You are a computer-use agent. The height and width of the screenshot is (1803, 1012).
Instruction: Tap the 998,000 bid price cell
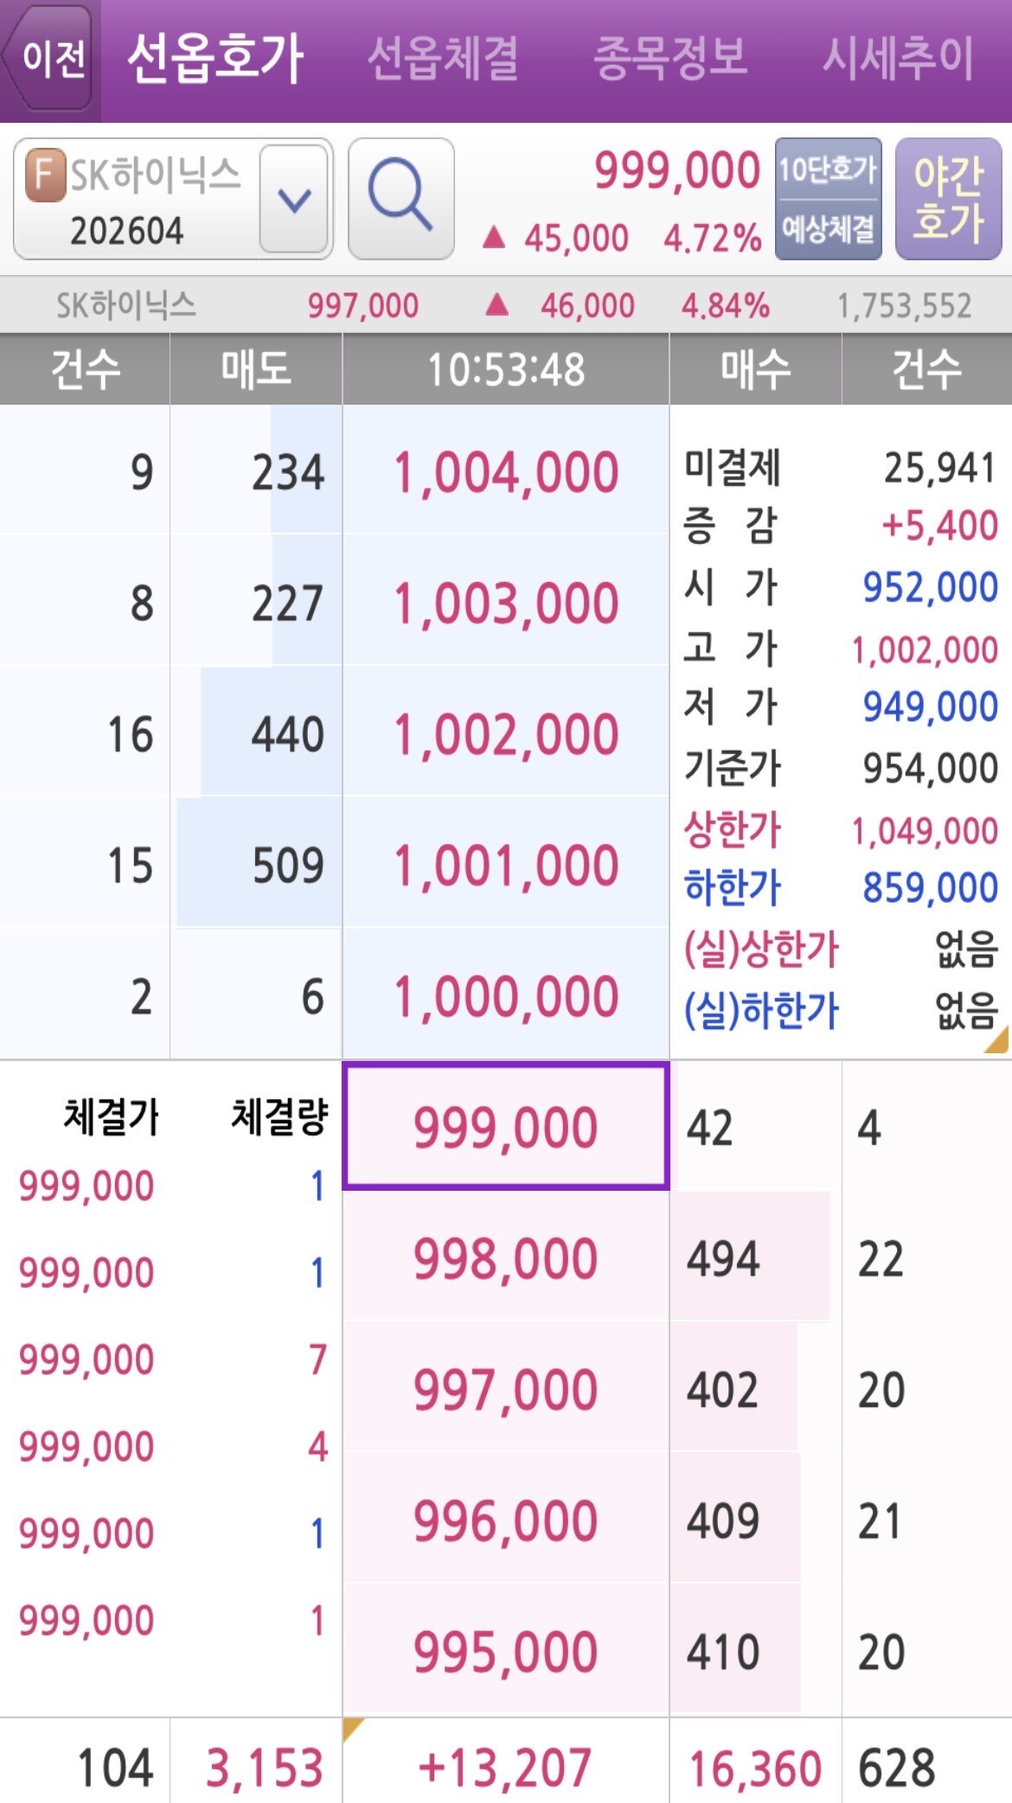[x=506, y=1258]
